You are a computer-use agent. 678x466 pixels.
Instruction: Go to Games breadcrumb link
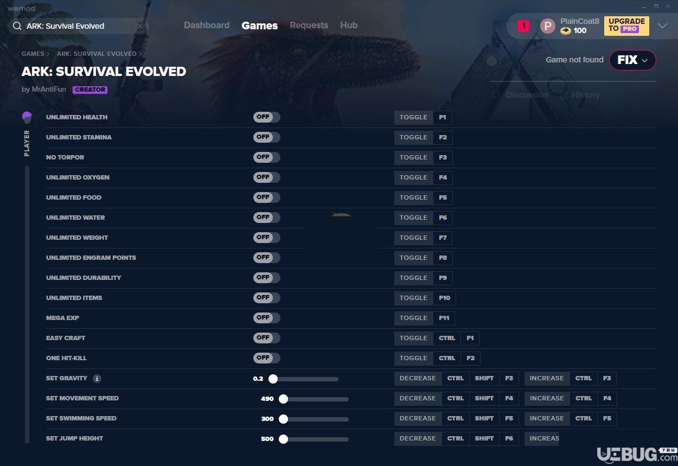coord(33,54)
